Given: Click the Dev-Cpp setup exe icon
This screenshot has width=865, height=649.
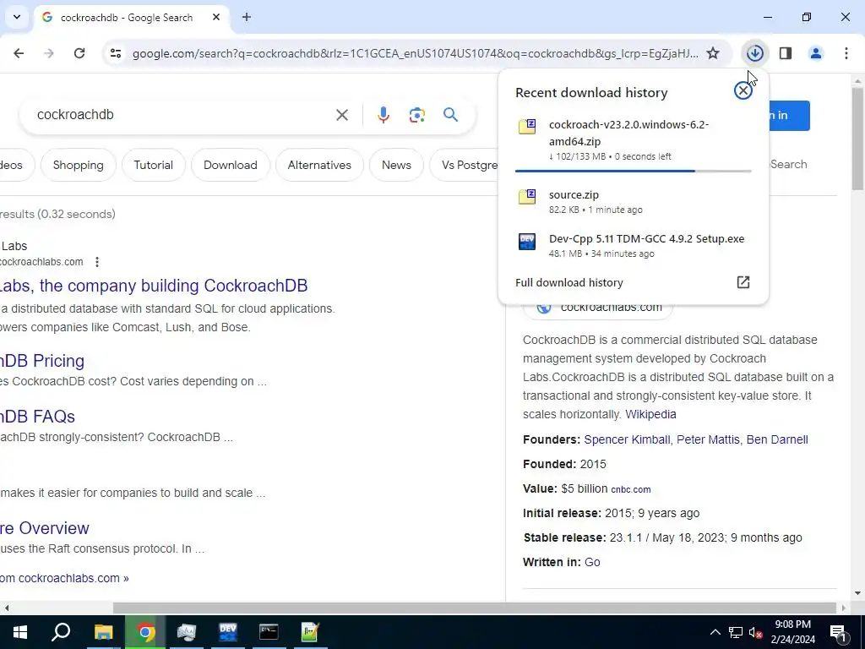Looking at the screenshot, I should [527, 241].
